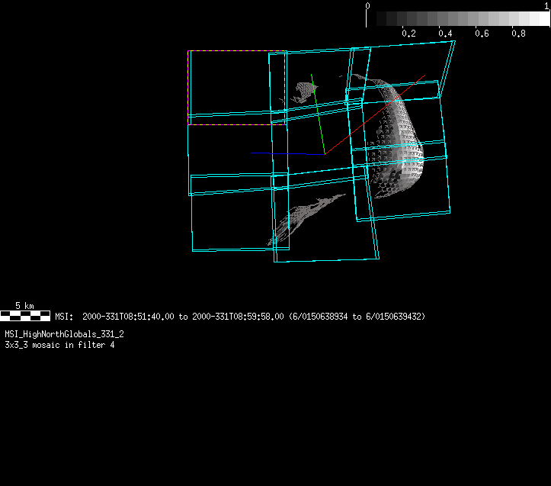Image resolution: width=551 pixels, height=486 pixels.
Task: Click the 0.2 tick label on colorbar
Action: (408, 34)
